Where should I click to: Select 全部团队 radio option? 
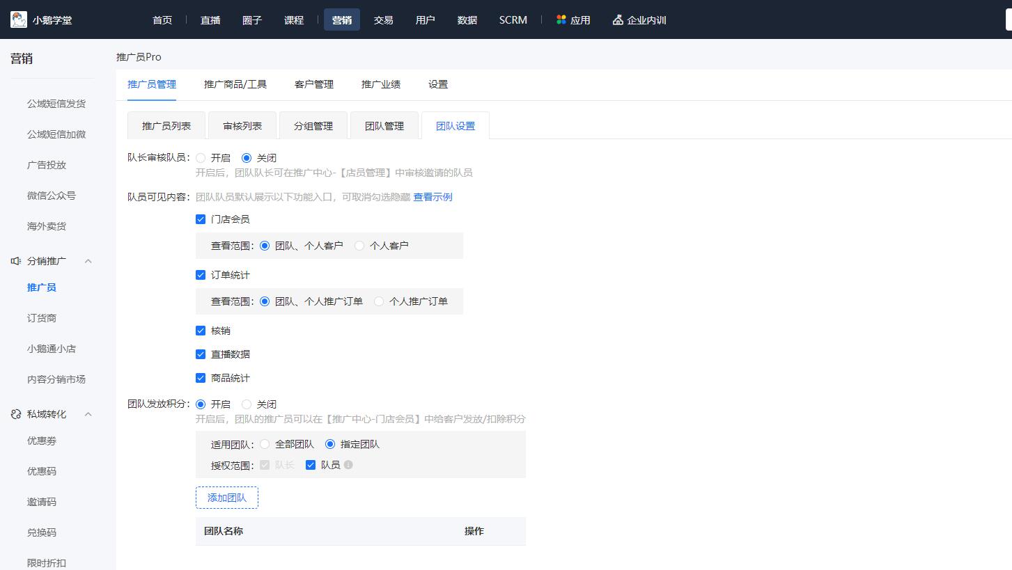pyautogui.click(x=265, y=444)
